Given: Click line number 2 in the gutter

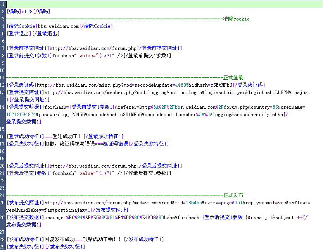Looking at the screenshot, I should click(x=3, y=12).
